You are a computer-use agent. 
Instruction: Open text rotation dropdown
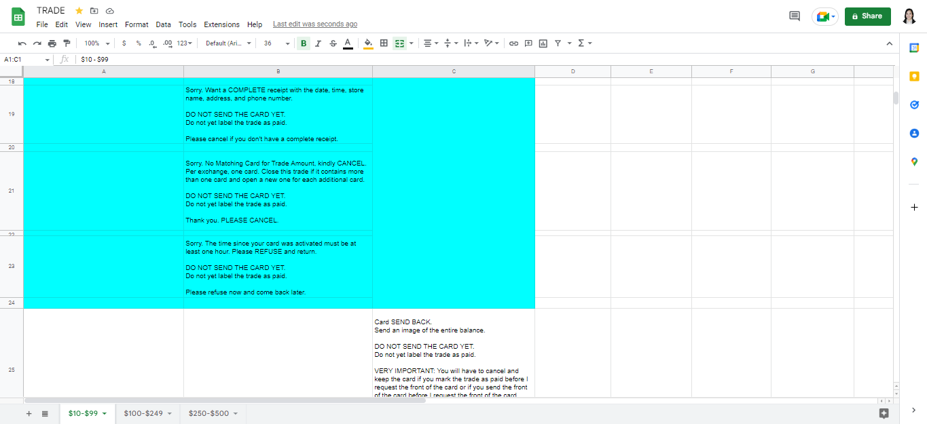click(x=492, y=43)
